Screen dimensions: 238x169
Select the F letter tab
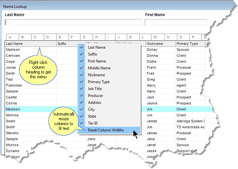tap(74, 37)
